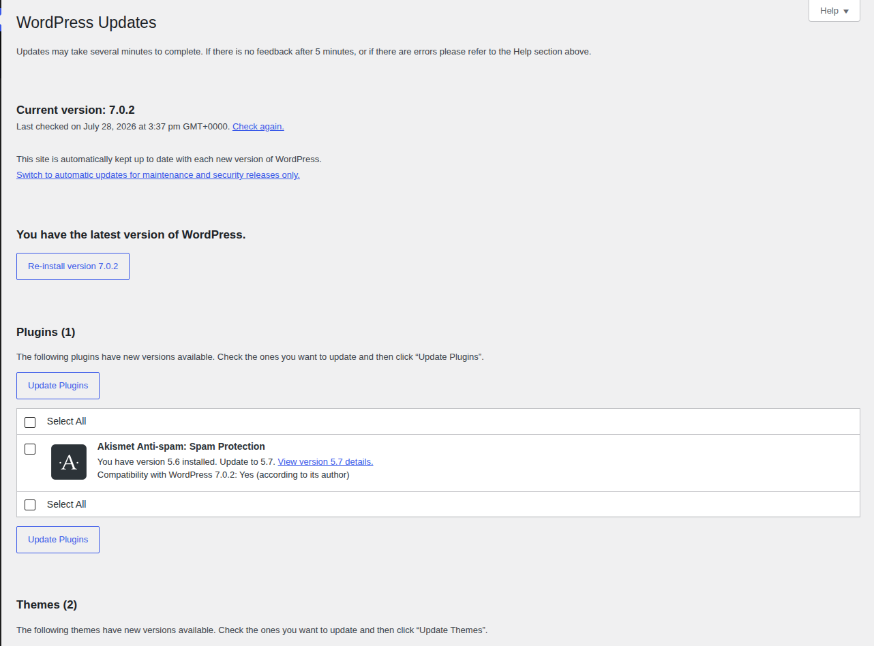Screen dimensions: 874x646
Task: Click the automatically kept up to date sentence
Action: pos(169,159)
